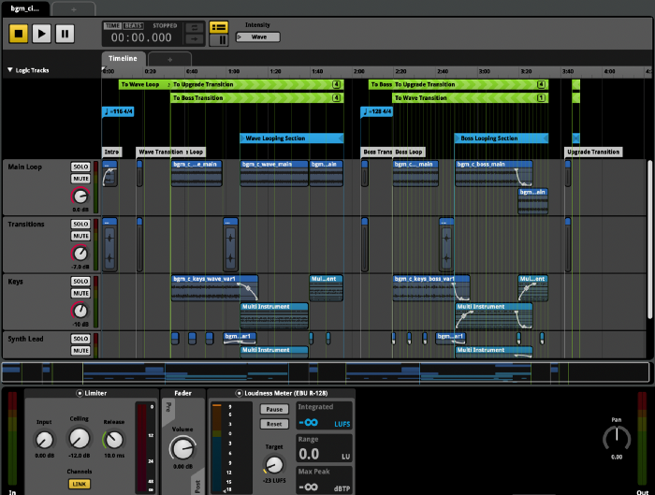Click the follow-playhead arrow icon
The height and width of the screenshot is (495, 655).
coord(194,40)
